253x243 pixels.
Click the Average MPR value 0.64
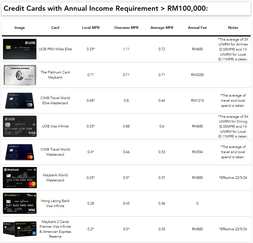click(x=162, y=101)
